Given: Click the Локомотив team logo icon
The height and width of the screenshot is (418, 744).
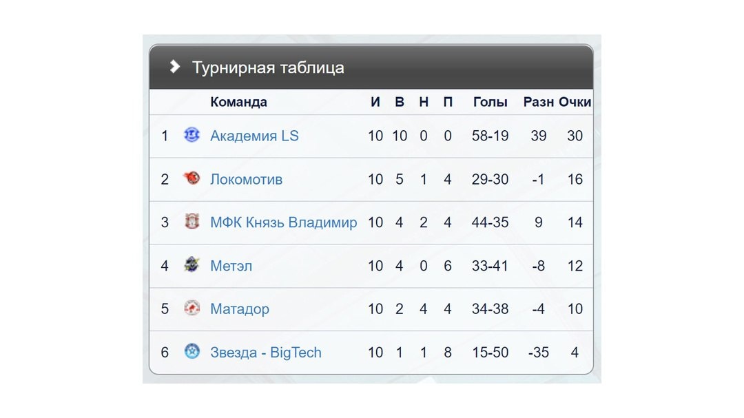Looking at the screenshot, I should click(x=192, y=178).
